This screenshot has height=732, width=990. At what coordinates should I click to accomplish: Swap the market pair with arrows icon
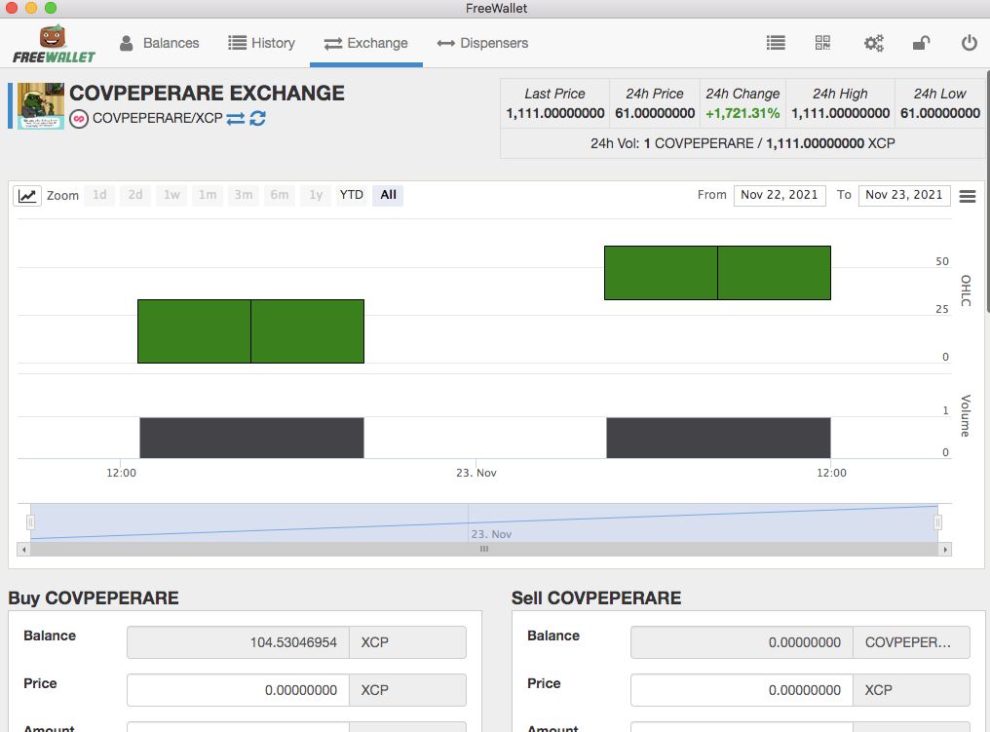tap(236, 119)
